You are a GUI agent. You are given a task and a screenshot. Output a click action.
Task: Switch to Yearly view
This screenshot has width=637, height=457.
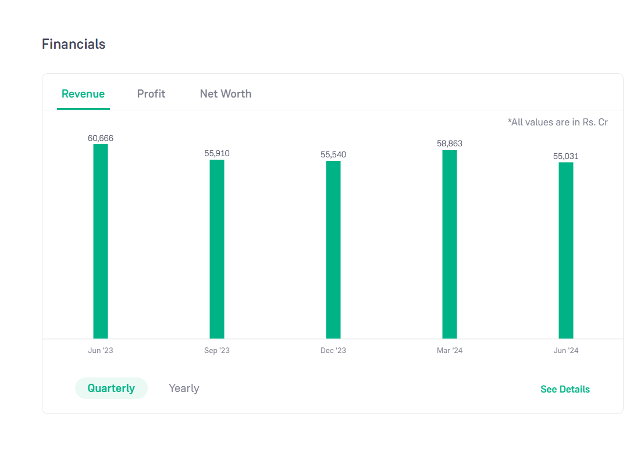[x=184, y=388]
